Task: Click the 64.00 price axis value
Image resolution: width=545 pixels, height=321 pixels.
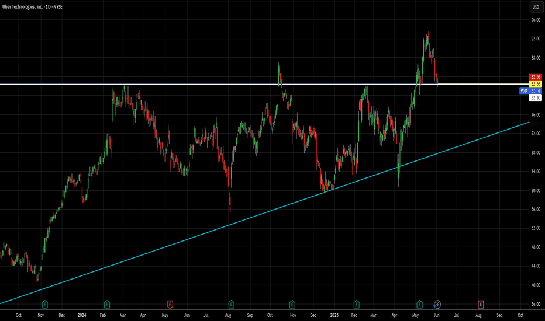Action: (536, 172)
